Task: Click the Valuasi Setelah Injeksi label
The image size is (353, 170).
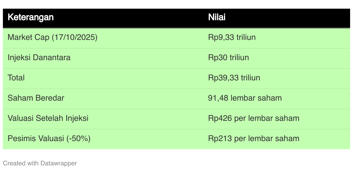Action: (x=48, y=118)
